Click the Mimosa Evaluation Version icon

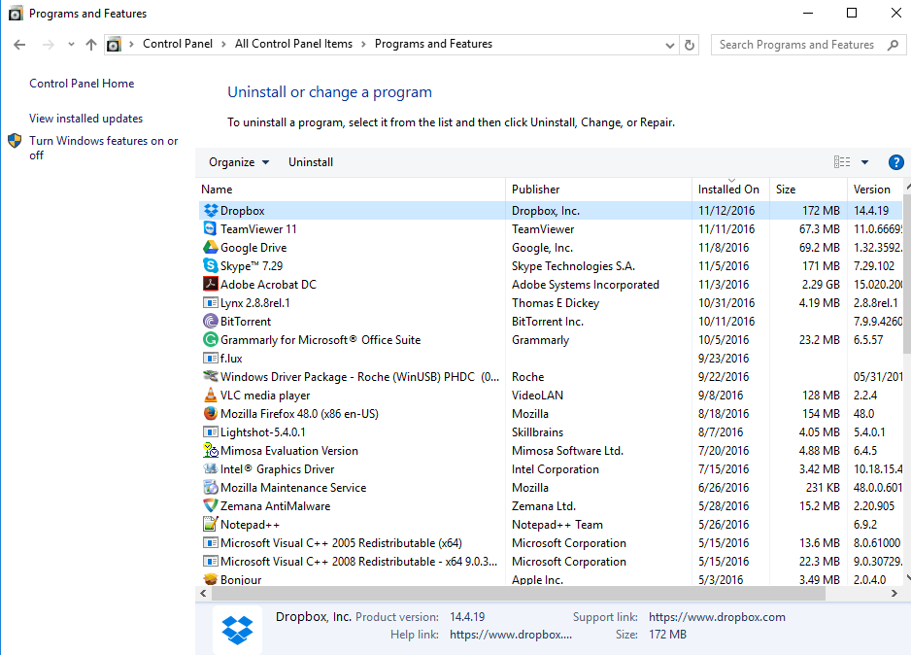click(211, 450)
